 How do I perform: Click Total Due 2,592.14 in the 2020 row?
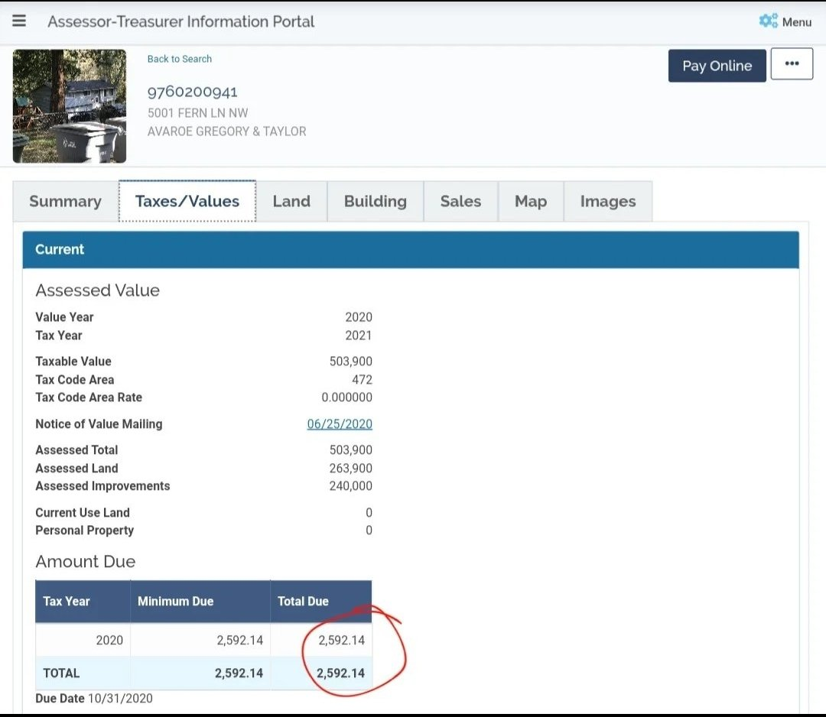(341, 640)
